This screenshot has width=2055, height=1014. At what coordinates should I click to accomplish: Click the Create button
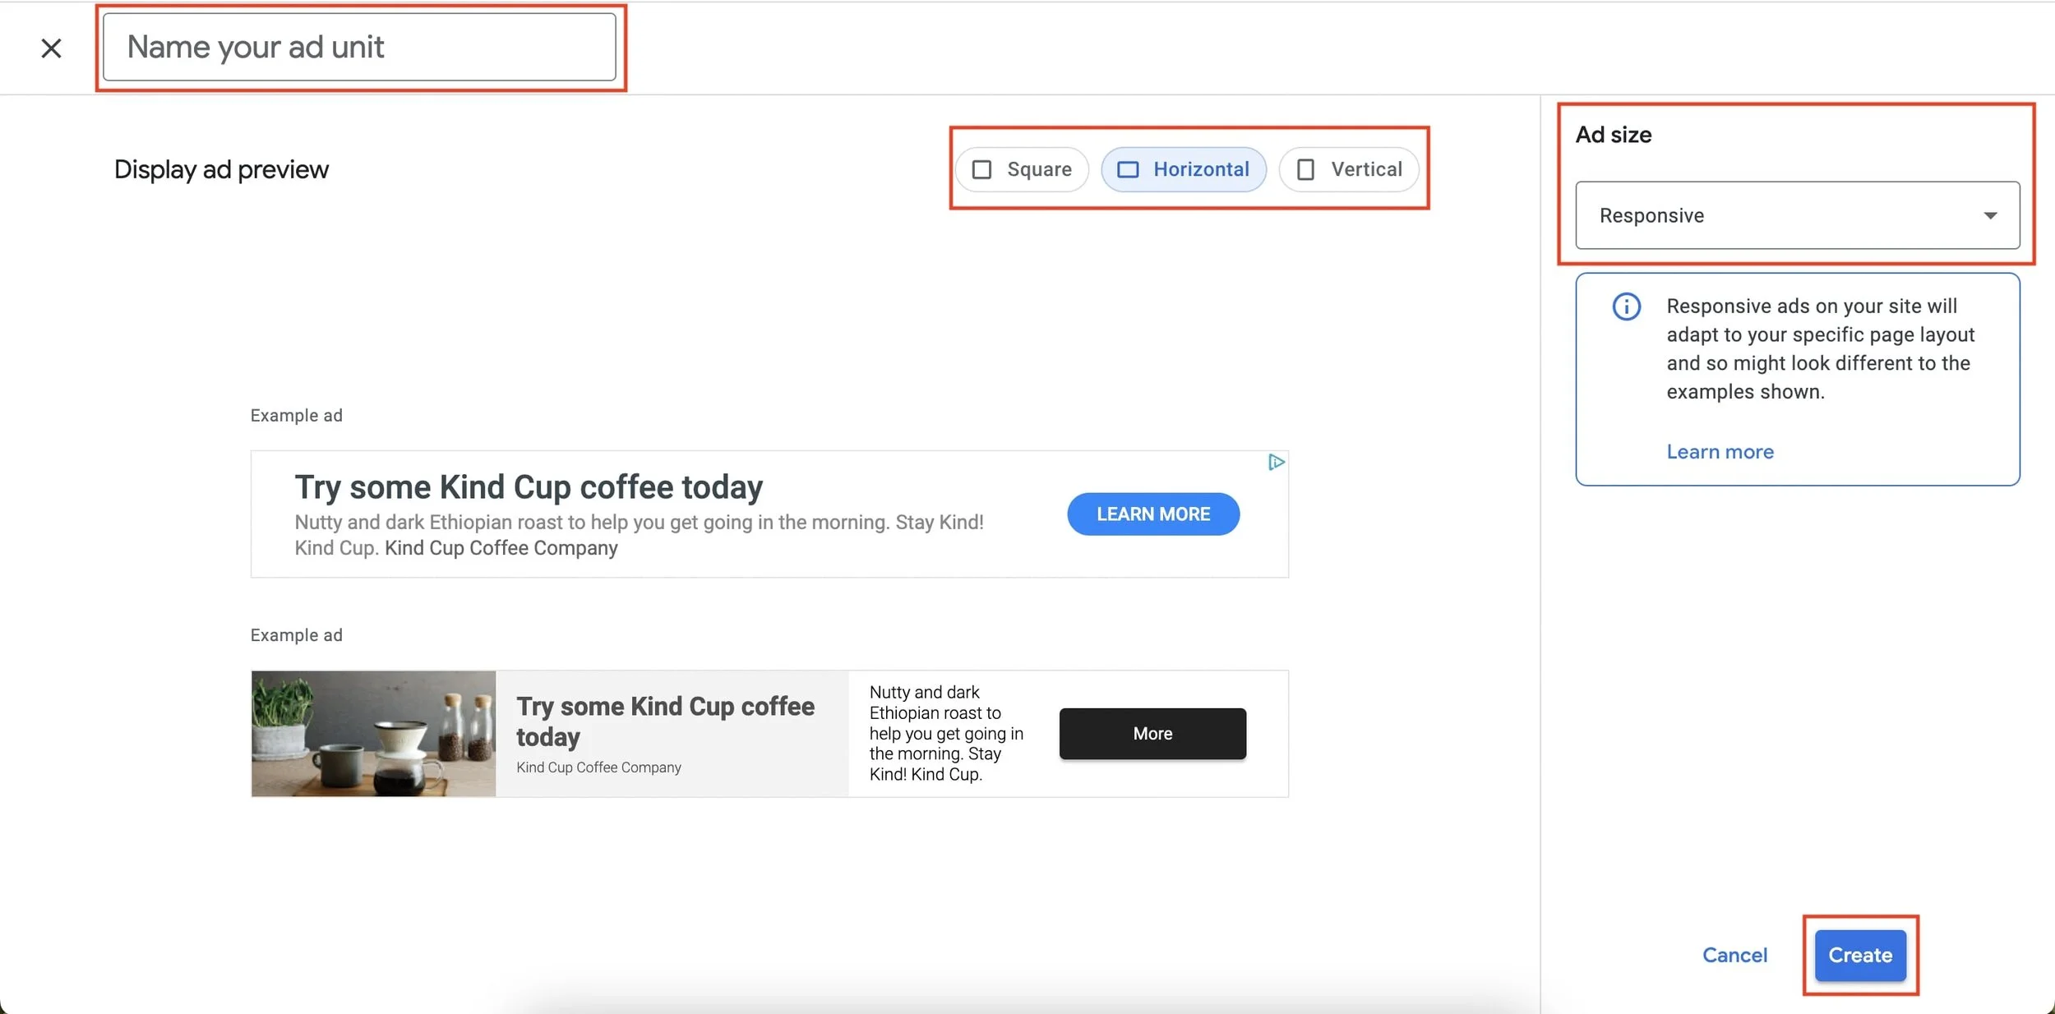coord(1859,955)
